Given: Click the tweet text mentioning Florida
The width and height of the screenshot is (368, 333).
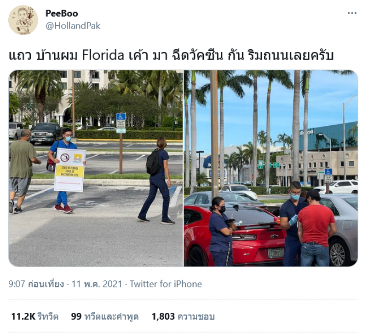Looking at the screenshot, I should [171, 55].
